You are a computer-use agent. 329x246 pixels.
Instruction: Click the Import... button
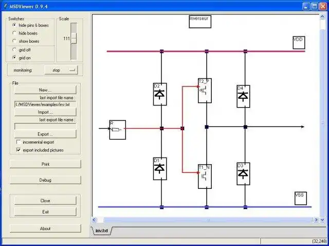click(45, 112)
